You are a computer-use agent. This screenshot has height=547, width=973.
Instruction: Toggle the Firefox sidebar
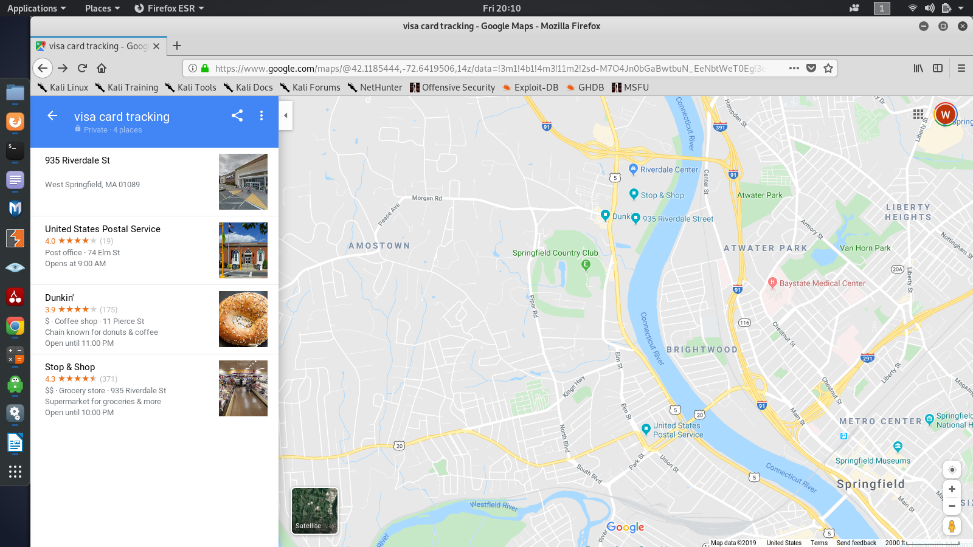coord(938,68)
